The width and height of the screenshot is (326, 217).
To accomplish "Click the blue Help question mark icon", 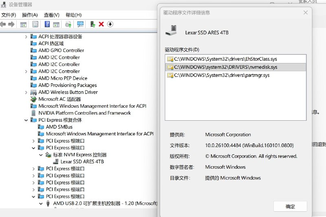I will [47, 24].
